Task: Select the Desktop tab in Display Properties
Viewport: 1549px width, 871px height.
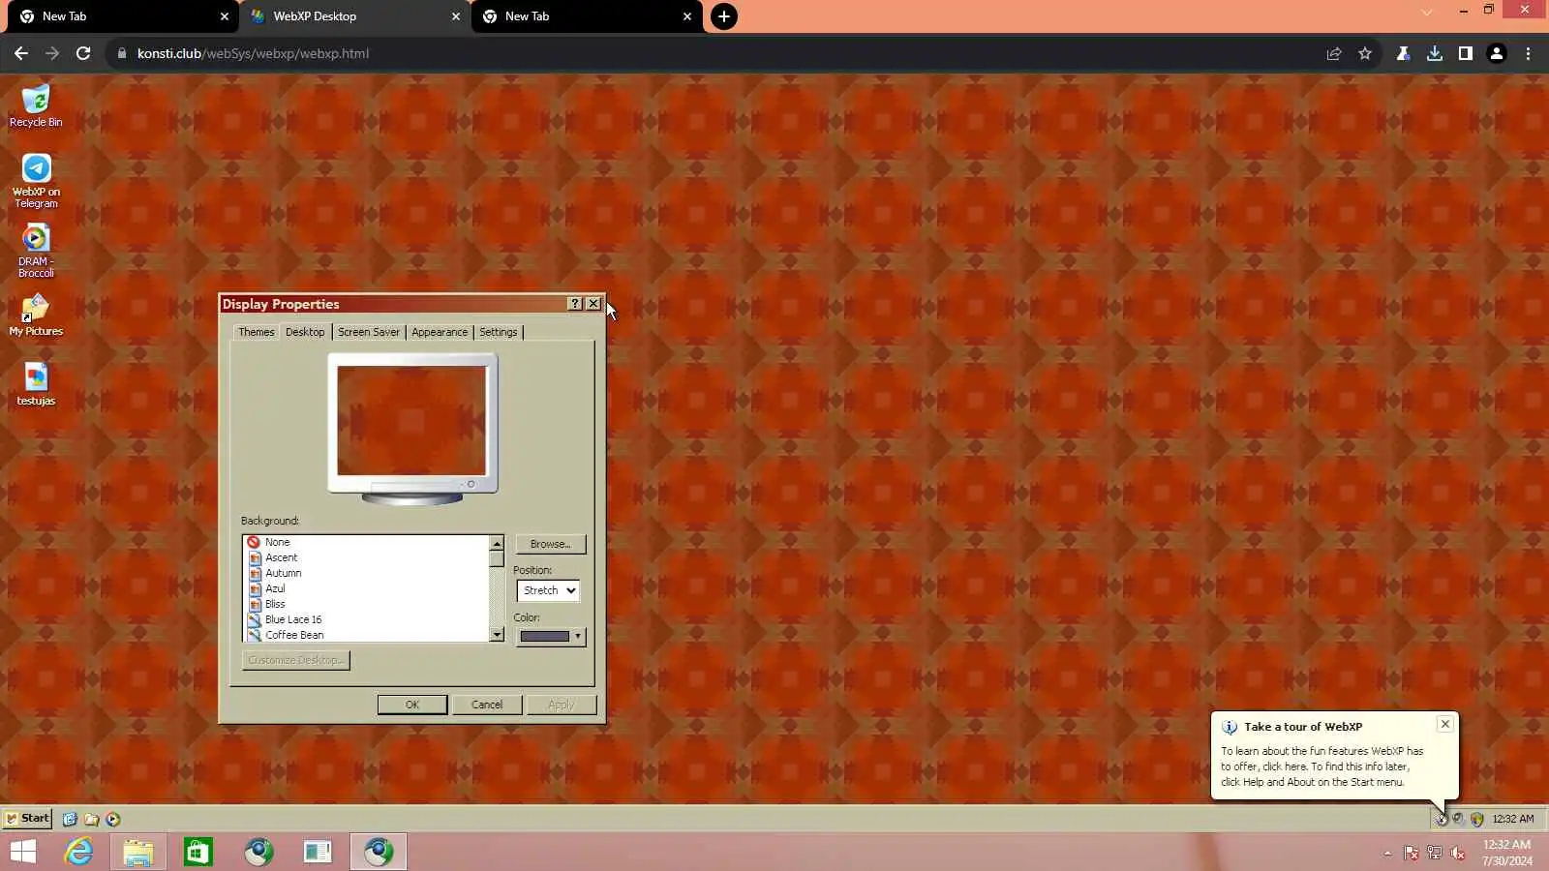Action: [305, 332]
